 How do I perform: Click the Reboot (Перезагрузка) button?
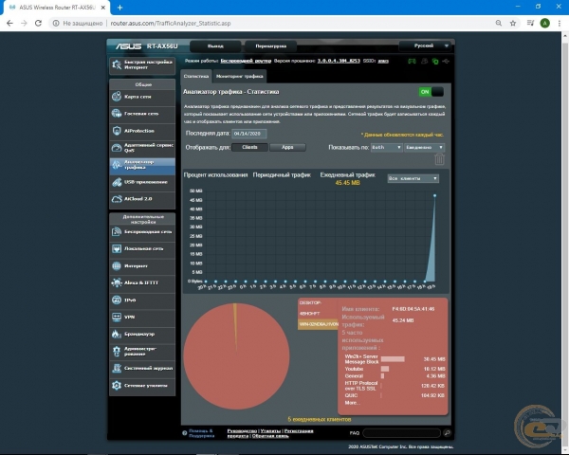(270, 46)
